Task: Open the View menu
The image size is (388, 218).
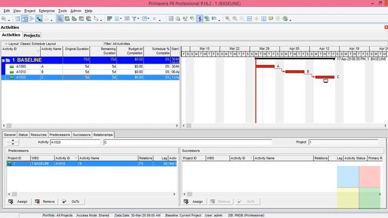Action: click(x=17, y=11)
